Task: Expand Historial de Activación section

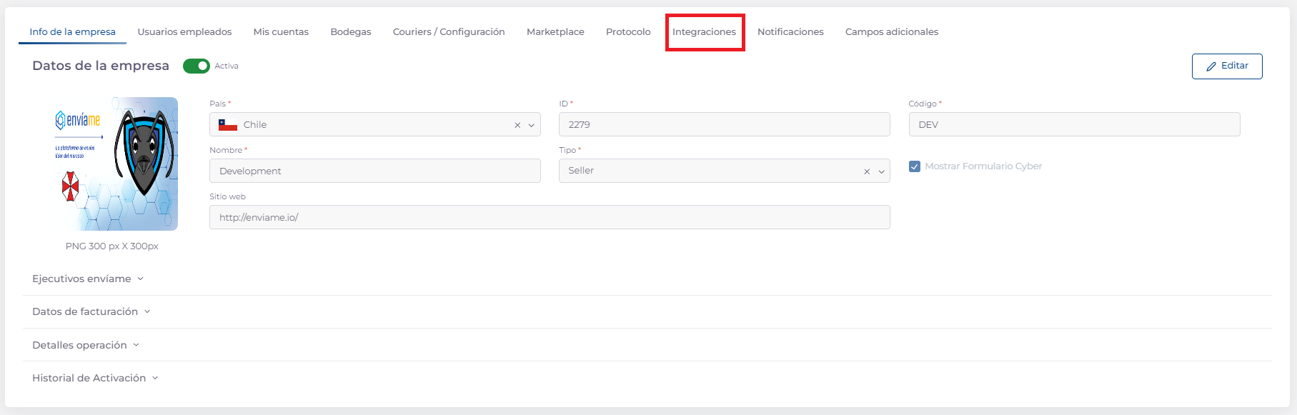Action: (x=95, y=378)
